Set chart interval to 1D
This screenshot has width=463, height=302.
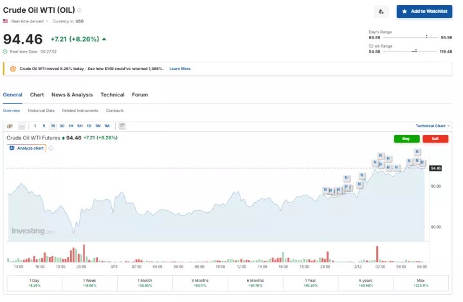89,126
